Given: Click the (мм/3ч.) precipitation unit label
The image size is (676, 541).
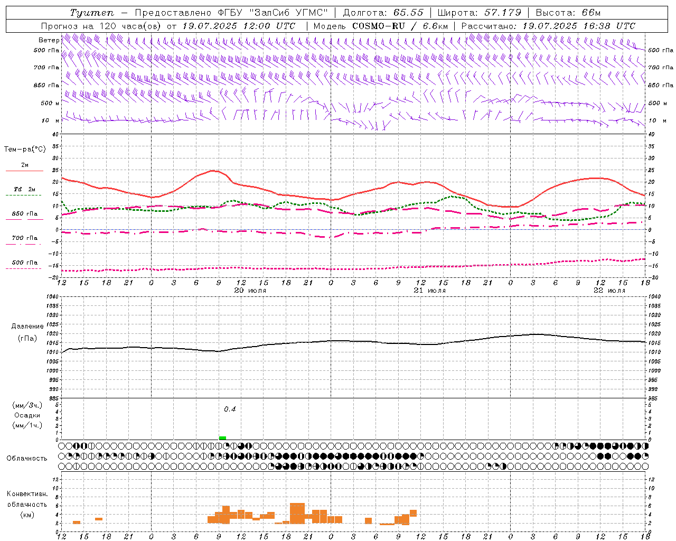Looking at the screenshot, I should click(27, 405).
